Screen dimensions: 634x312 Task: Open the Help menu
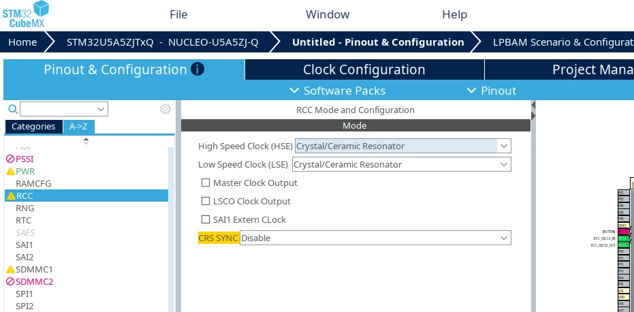pos(454,14)
